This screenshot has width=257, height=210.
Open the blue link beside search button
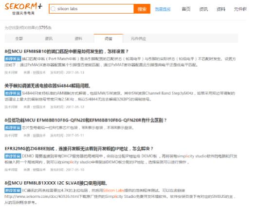click(163, 9)
